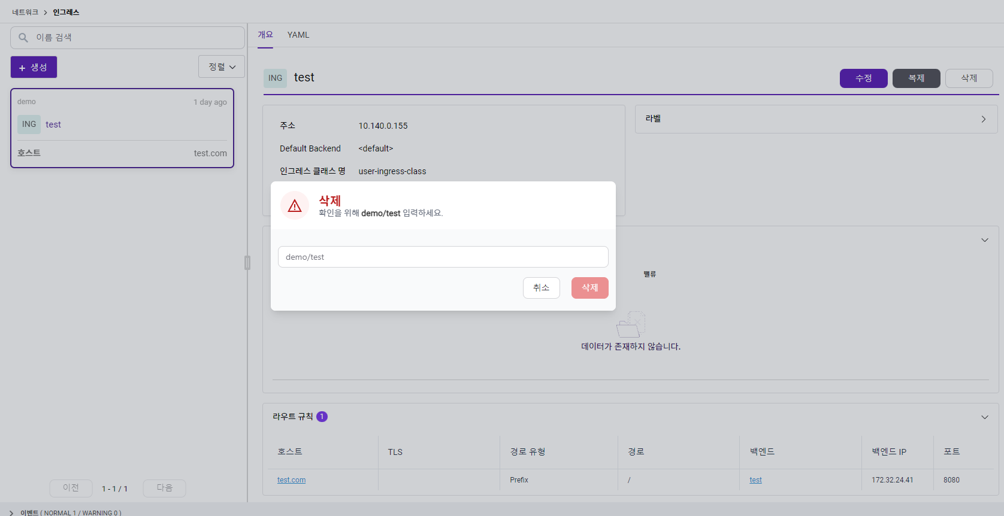The image size is (1004, 516).
Task: Click the 데이터가 존재하지 않습니다 message
Action: pos(631,347)
